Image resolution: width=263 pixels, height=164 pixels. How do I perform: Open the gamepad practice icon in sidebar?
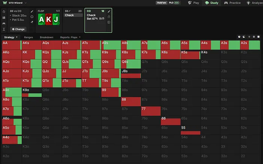(x=4, y=23)
